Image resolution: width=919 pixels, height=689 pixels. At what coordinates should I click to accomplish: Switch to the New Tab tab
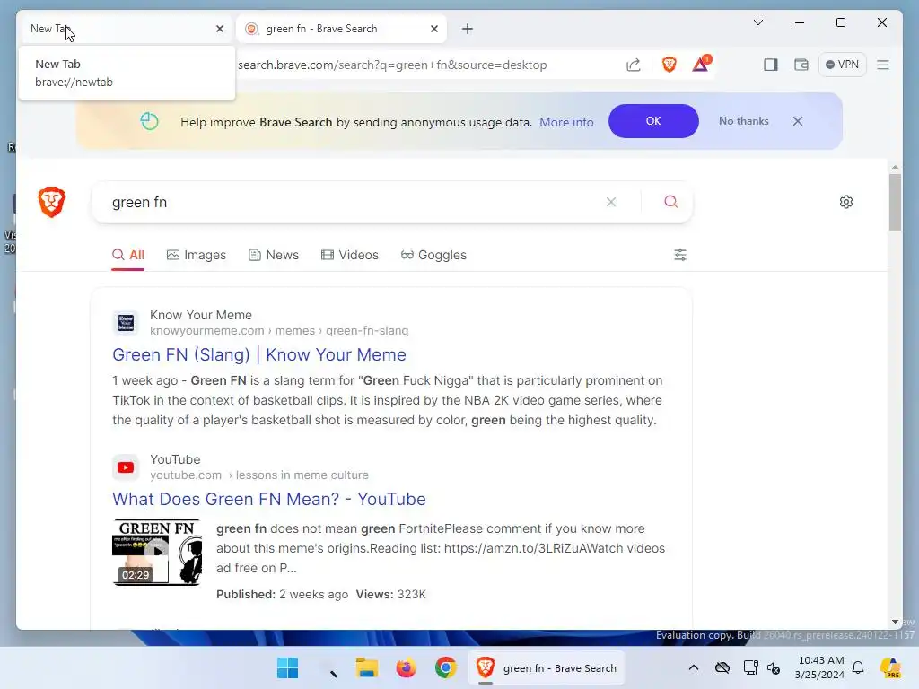(126, 28)
